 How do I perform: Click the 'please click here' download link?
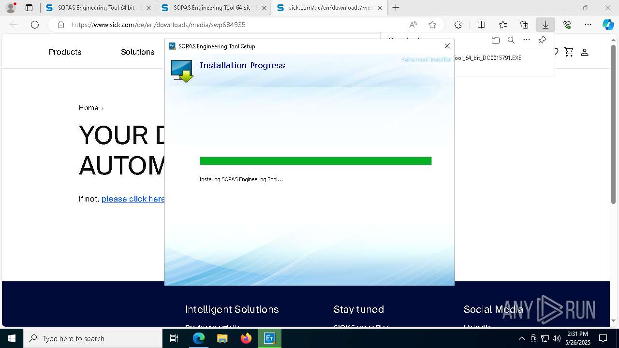pyautogui.click(x=133, y=199)
